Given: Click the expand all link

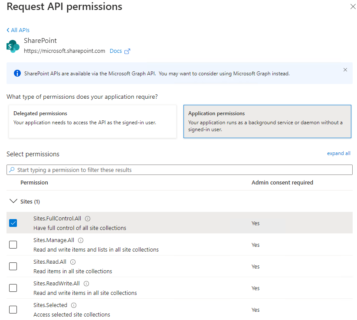Looking at the screenshot, I should coord(338,153).
